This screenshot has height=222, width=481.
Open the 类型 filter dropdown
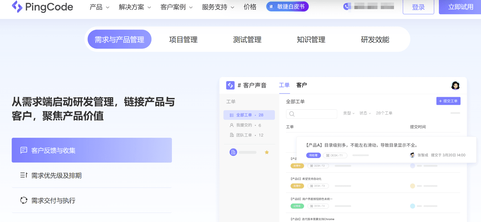tap(349, 113)
